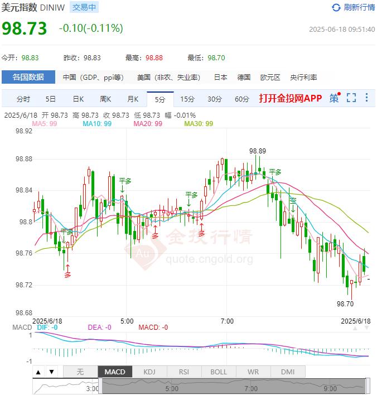The width and height of the screenshot is (377, 395).
Task: Click the 刷新行情 refresh link
Action: (359, 8)
